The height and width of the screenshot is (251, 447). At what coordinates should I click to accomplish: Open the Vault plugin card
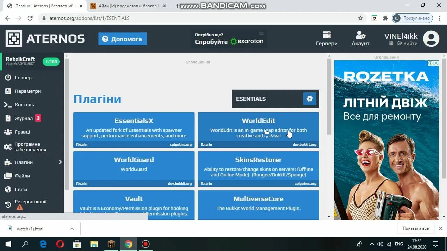click(x=134, y=205)
